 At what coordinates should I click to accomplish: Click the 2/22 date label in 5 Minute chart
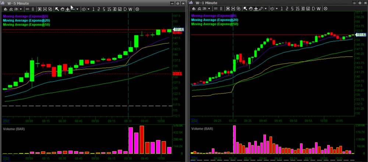(6, 120)
